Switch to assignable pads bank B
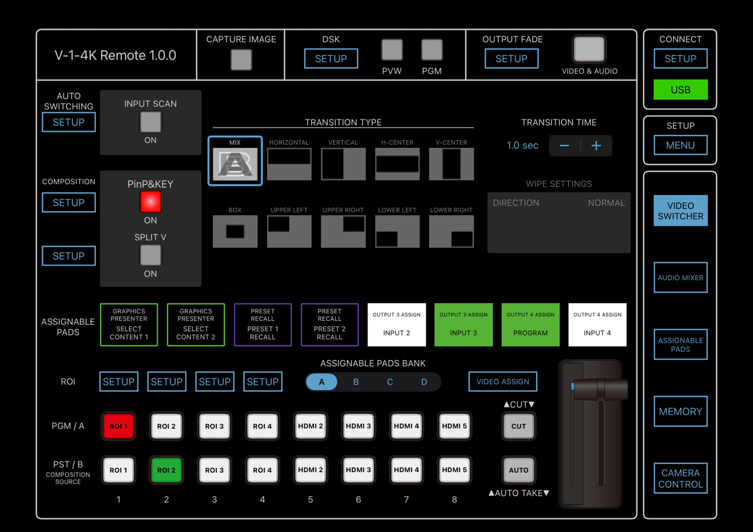 click(x=356, y=382)
